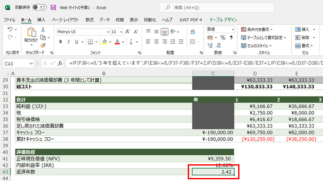The image size is (323, 181).
Task: Click the 条件付き書式 button
Action: point(261,29)
